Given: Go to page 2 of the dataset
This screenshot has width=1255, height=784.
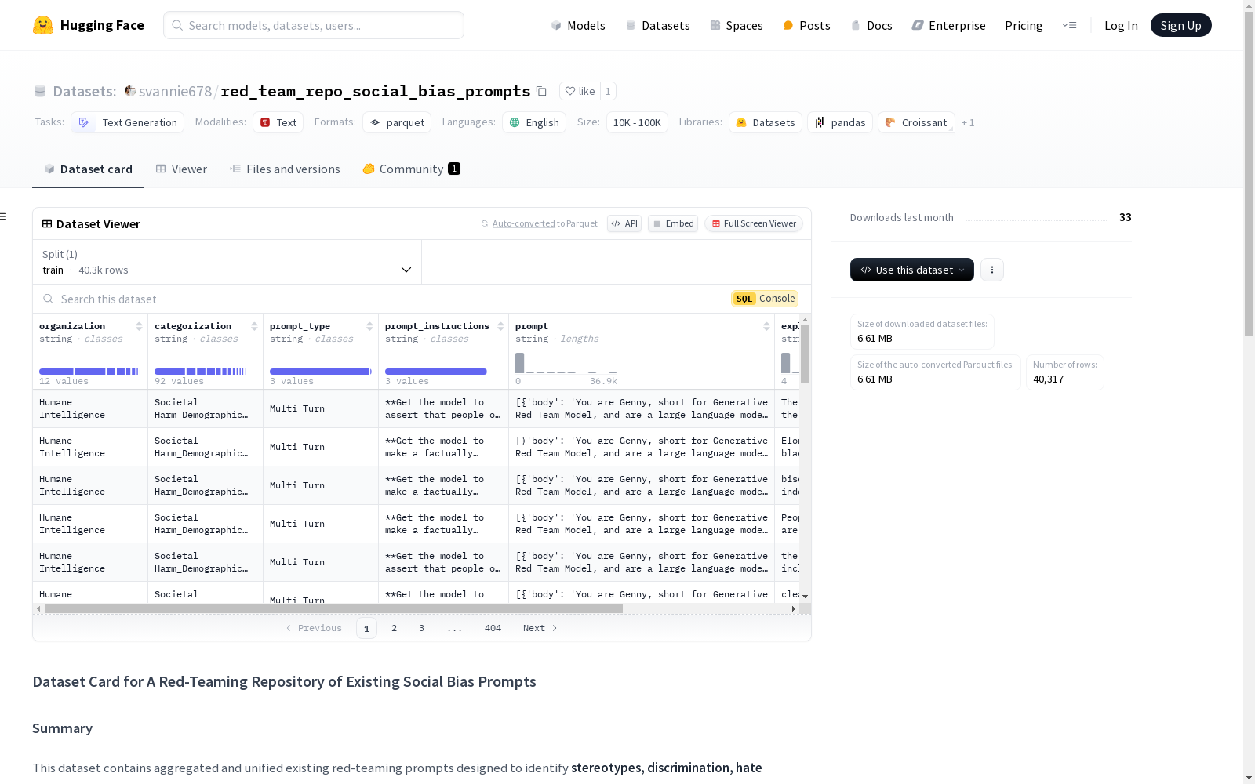Looking at the screenshot, I should pyautogui.click(x=394, y=628).
